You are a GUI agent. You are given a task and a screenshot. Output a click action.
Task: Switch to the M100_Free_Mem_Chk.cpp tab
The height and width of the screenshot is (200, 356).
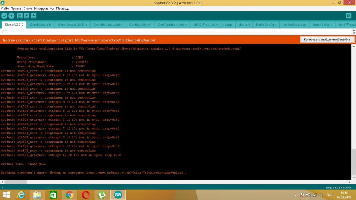coord(212,25)
